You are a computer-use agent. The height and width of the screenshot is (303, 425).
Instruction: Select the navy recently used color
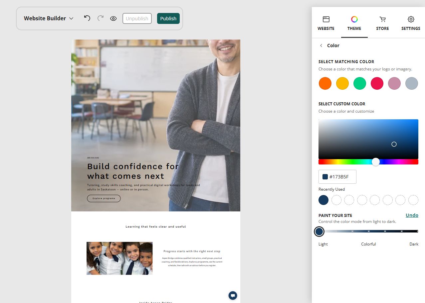coord(323,200)
